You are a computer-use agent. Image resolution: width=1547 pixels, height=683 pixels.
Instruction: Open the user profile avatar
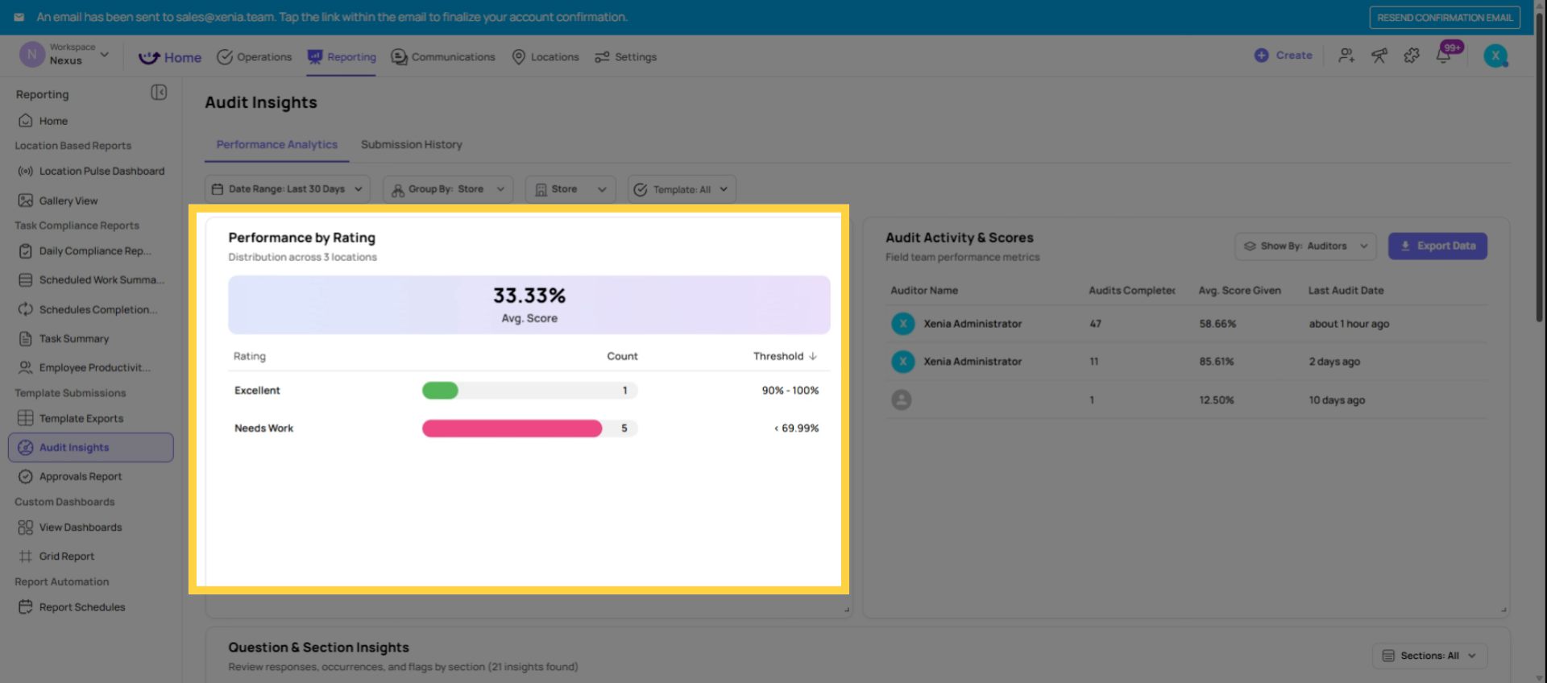(1495, 56)
